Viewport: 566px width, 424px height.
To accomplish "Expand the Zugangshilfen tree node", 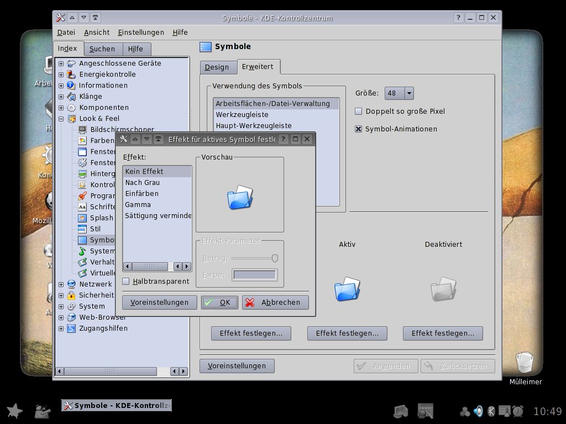I will tap(61, 328).
